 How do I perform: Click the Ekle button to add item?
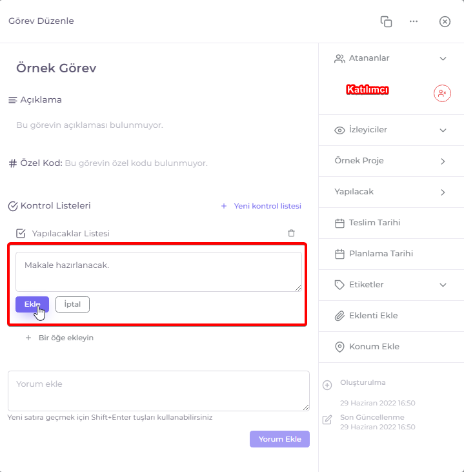tap(32, 304)
